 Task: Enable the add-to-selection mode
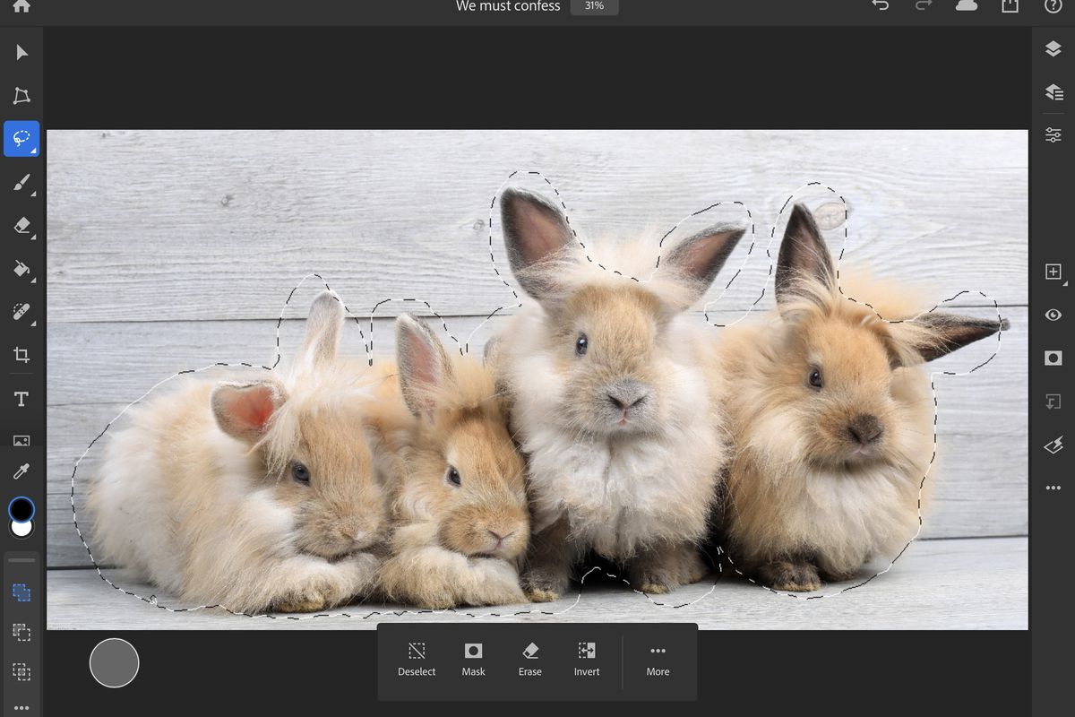[21, 592]
